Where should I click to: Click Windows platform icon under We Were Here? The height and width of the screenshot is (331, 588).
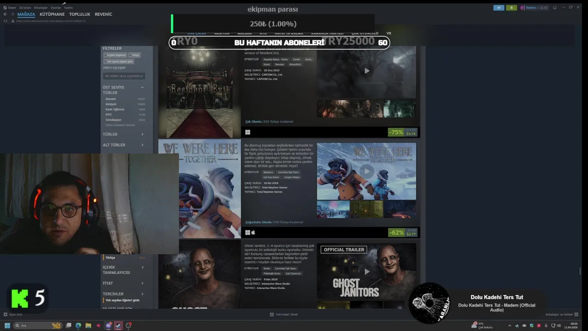tap(248, 233)
